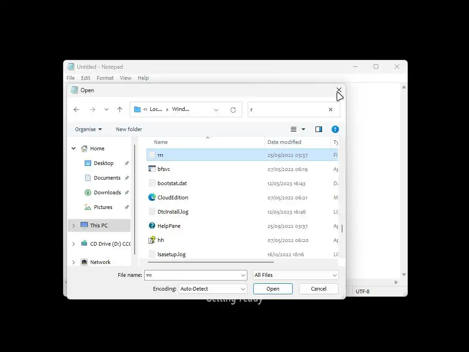Open Documents in the sidebar
Image resolution: width=469 pixels, height=352 pixels.
tap(107, 178)
